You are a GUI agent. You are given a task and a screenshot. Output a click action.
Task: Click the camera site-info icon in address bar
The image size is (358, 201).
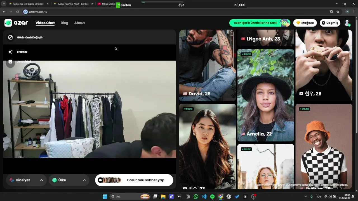pyautogui.click(x=25, y=12)
